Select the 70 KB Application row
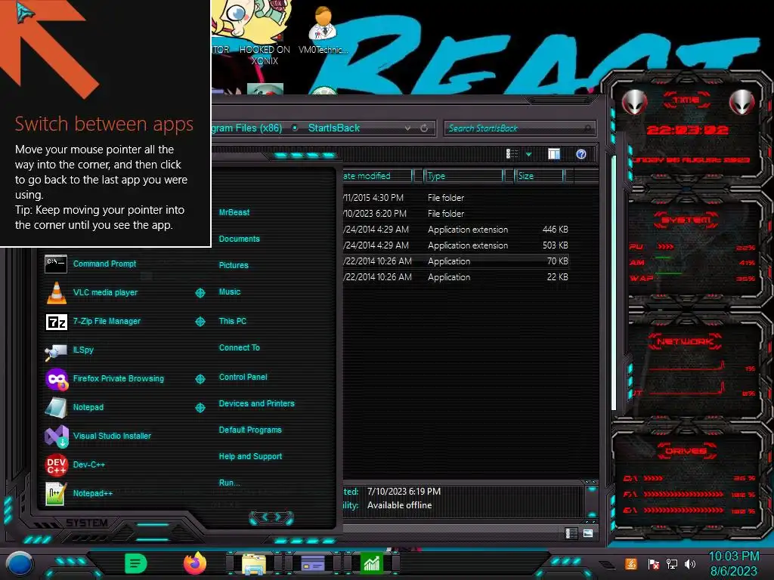This screenshot has width=774, height=580. (x=456, y=261)
